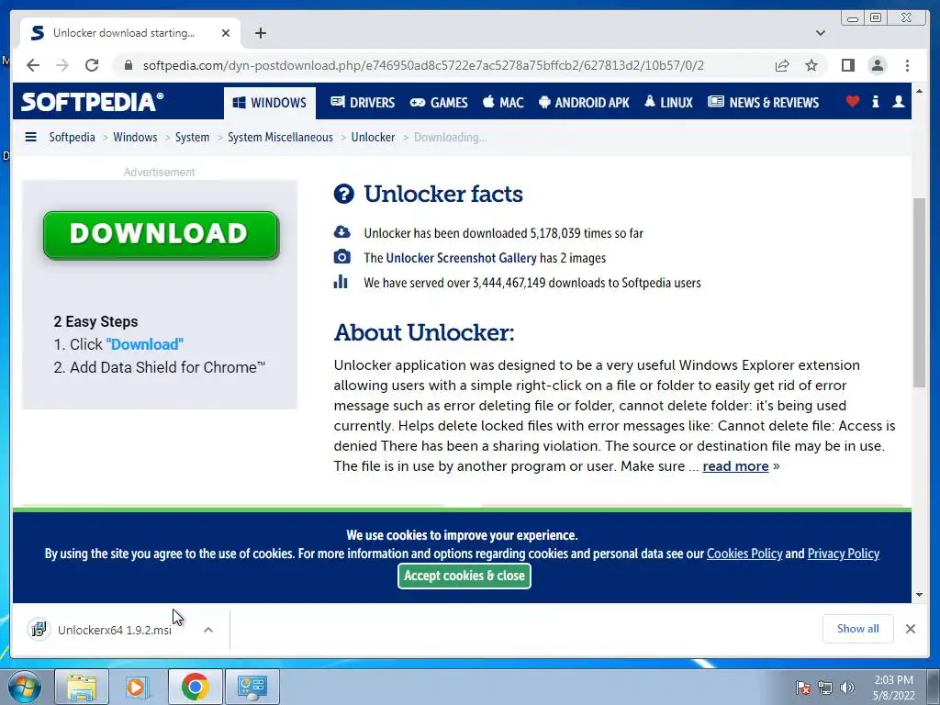Image resolution: width=940 pixels, height=705 pixels.
Task: Click the scrollbar down arrow
Action: (x=919, y=595)
